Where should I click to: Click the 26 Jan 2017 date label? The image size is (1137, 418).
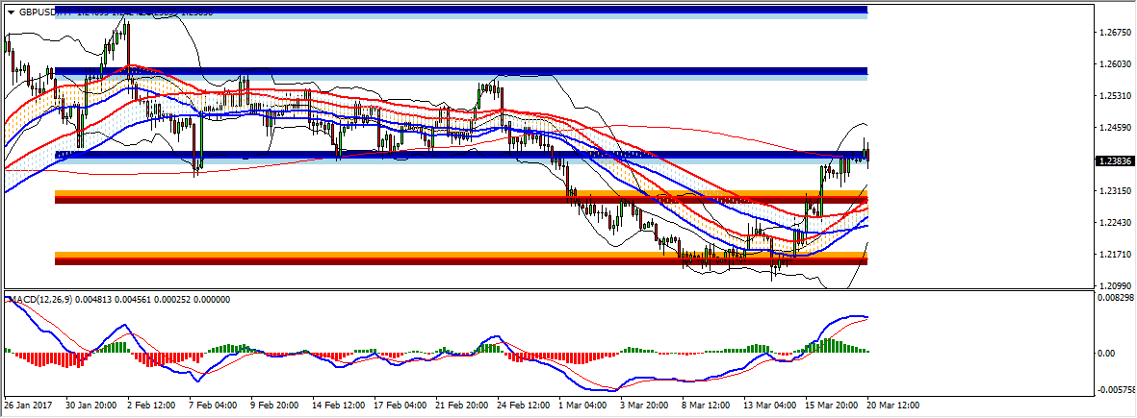click(27, 406)
